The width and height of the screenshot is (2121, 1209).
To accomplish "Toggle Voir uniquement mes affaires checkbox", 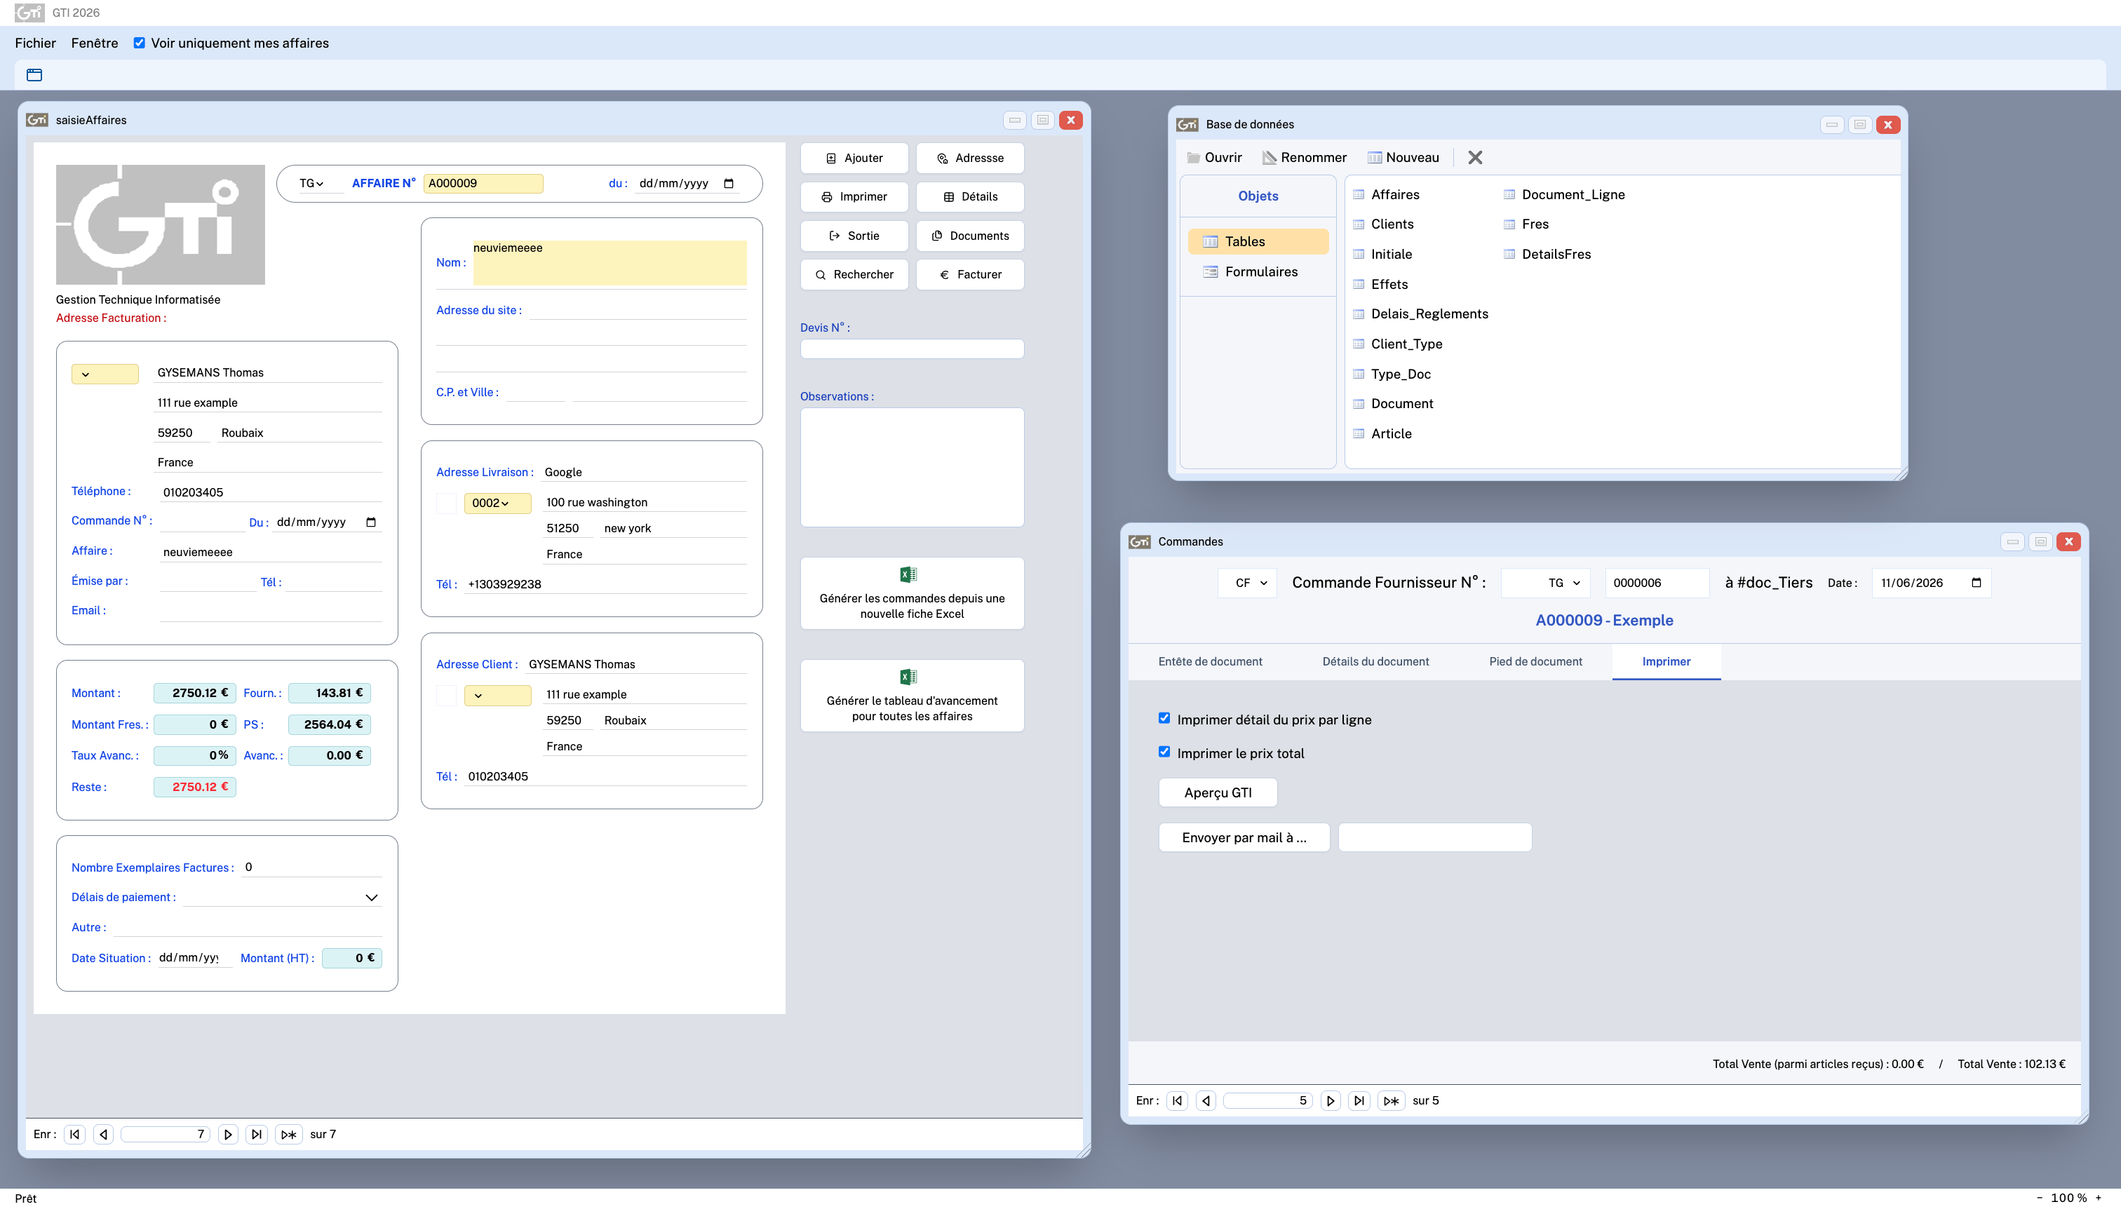I will coord(140,43).
